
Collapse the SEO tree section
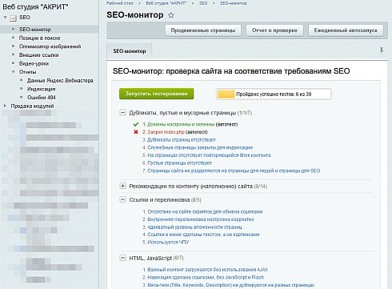pyautogui.click(x=5, y=18)
